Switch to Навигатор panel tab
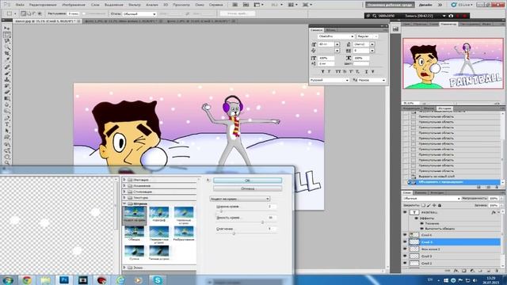 point(448,24)
